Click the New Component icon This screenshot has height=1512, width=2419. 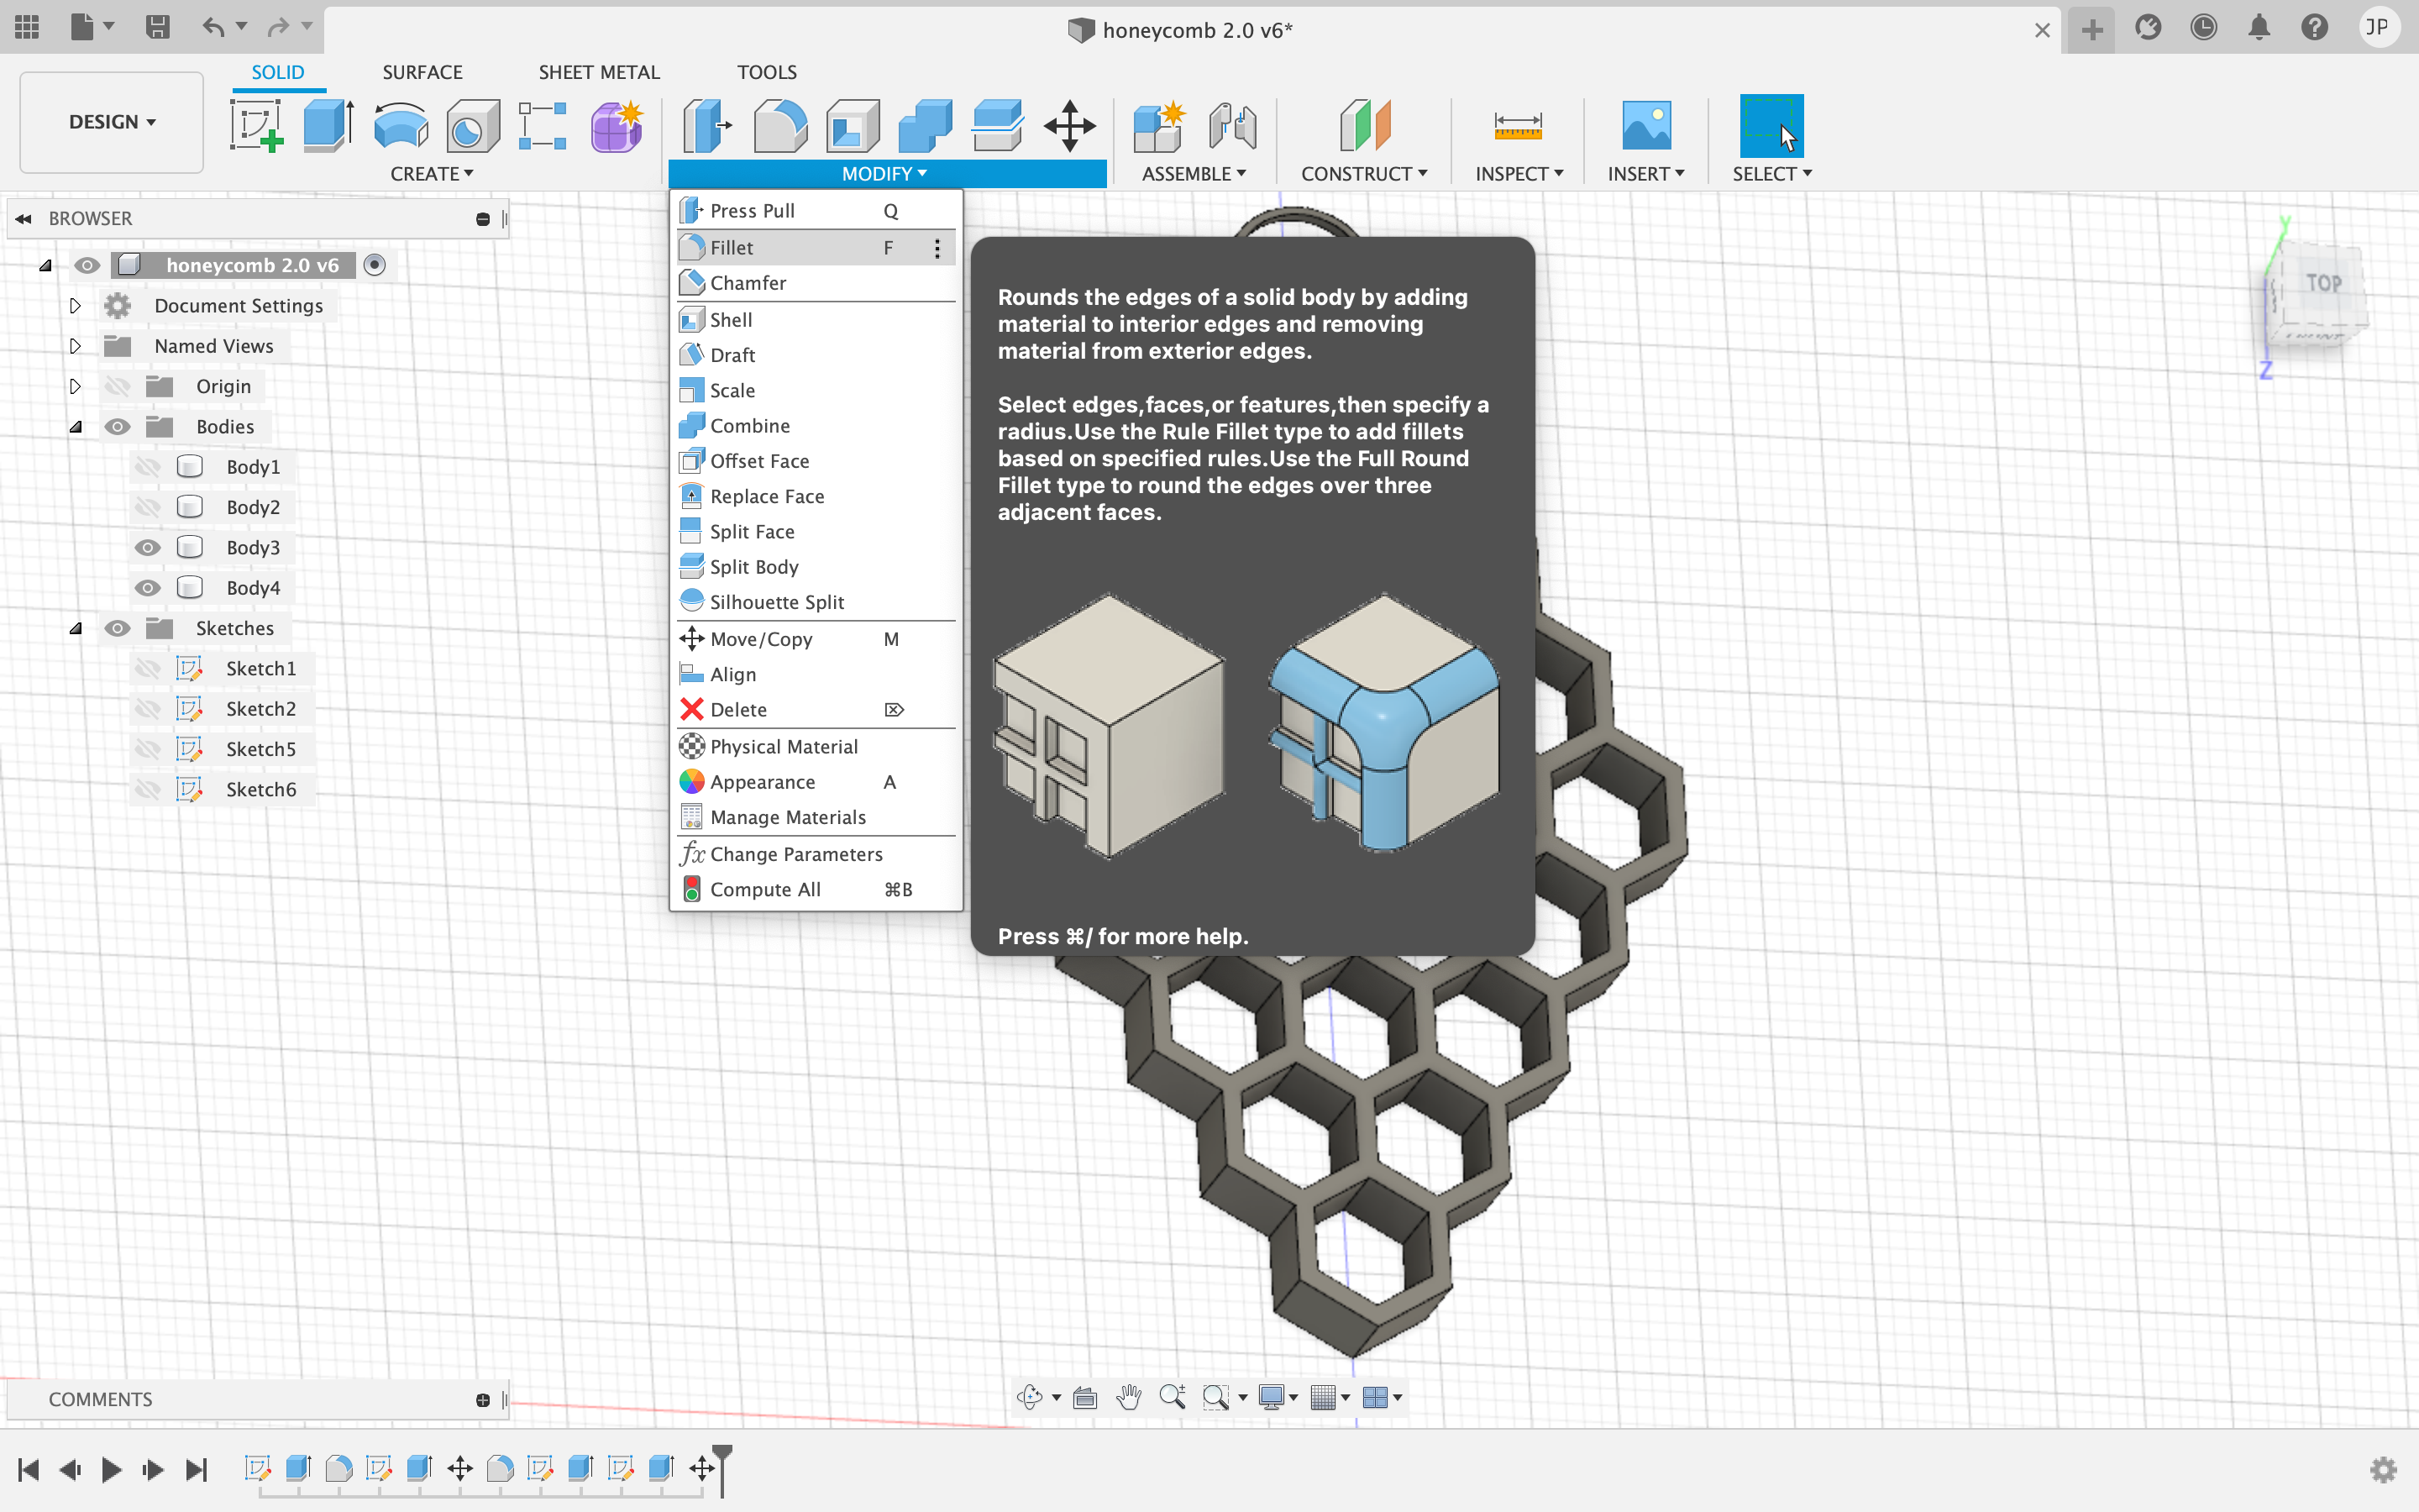tap(1158, 126)
